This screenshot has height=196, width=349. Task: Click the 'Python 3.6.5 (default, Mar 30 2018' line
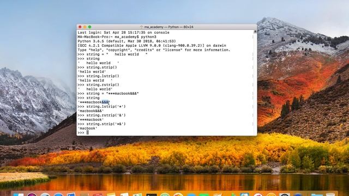(x=127, y=41)
